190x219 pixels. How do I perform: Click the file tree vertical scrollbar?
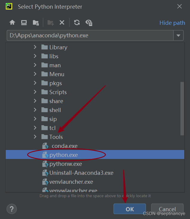click(x=182, y=108)
